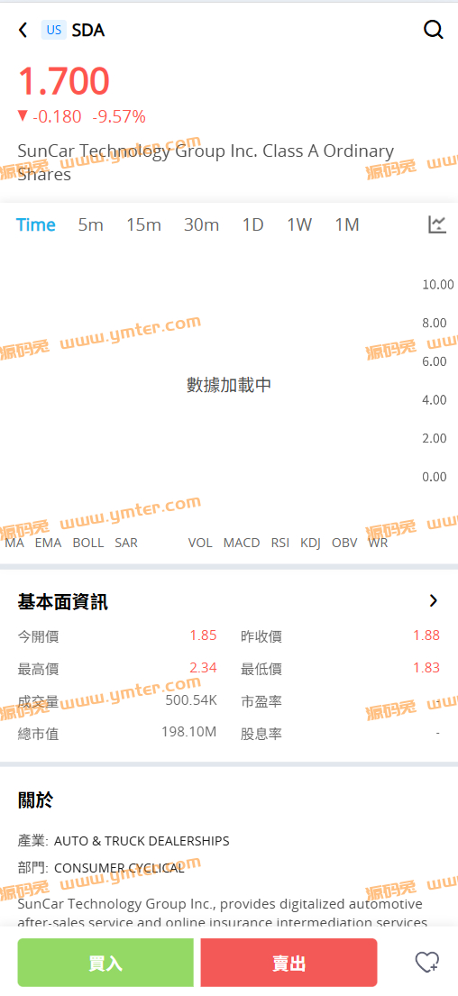The height and width of the screenshot is (996, 458).
Task: Select the 5m chart interval
Action: [x=91, y=224]
